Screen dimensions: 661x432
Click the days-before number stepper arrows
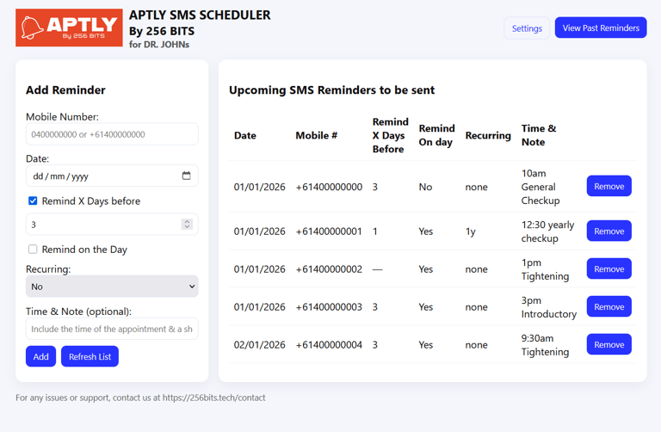pos(187,224)
